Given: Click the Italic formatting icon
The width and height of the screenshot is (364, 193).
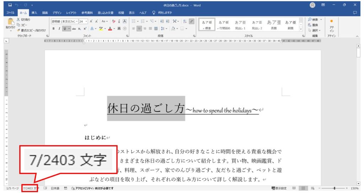Looking at the screenshot, I should coord(59,28).
